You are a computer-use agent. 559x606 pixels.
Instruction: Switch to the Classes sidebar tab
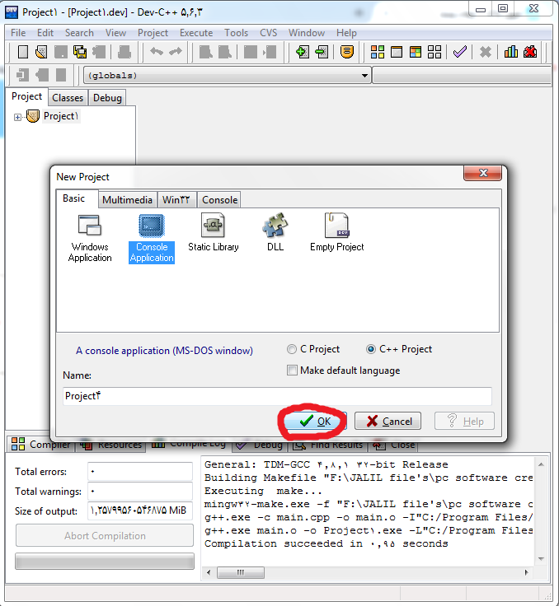(68, 98)
